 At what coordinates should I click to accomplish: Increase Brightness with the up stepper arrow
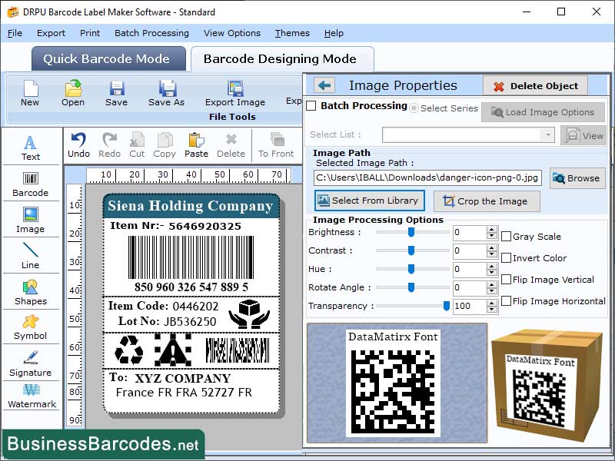(x=492, y=229)
